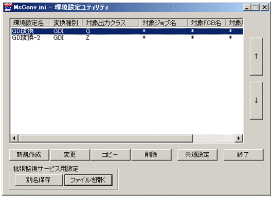Select the highlighted GDI変換 row
The image size is (272, 197).
tap(126, 31)
